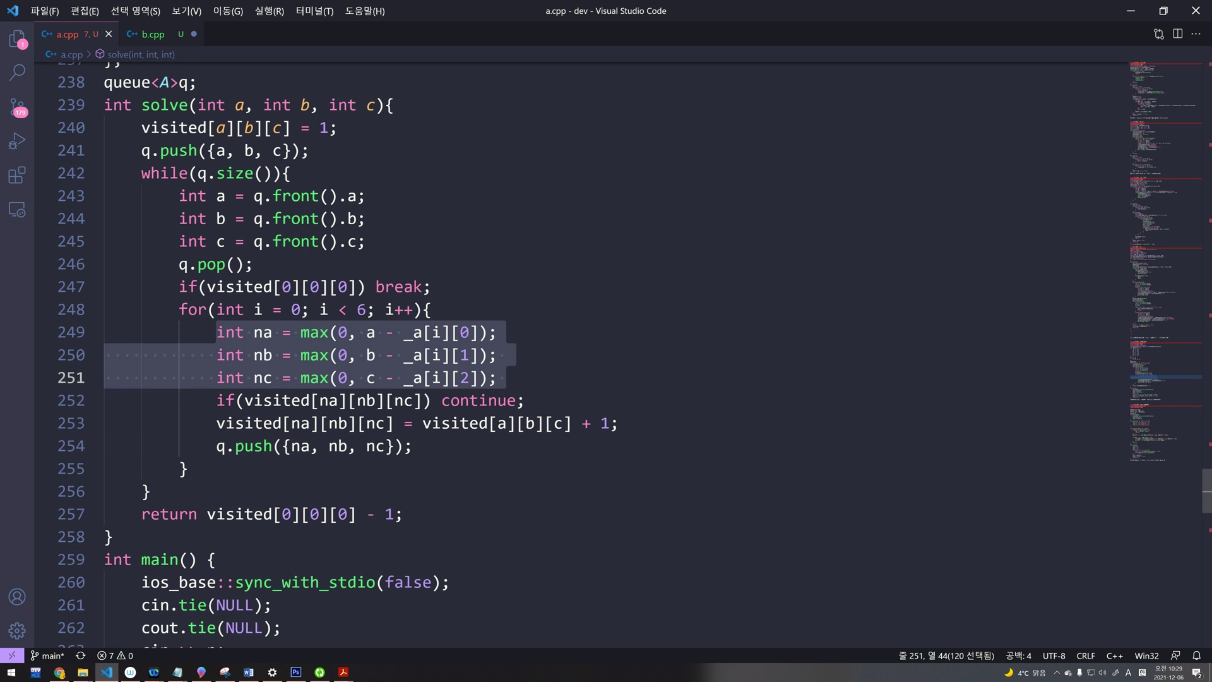Click the cursor position 줄 251, 열 44 indicator
Viewport: 1212px width, 682px height.
pos(946,655)
